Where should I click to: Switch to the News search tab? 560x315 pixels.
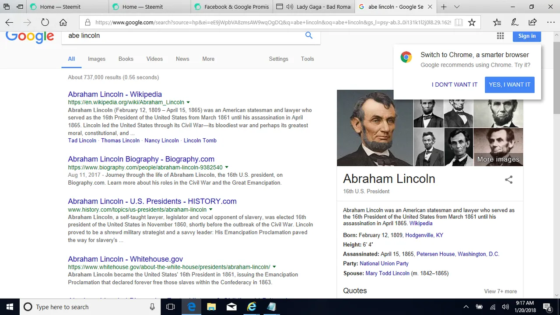(x=182, y=59)
